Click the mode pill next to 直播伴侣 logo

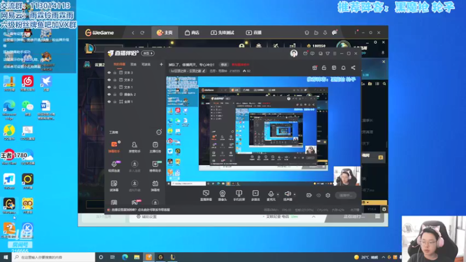[148, 54]
